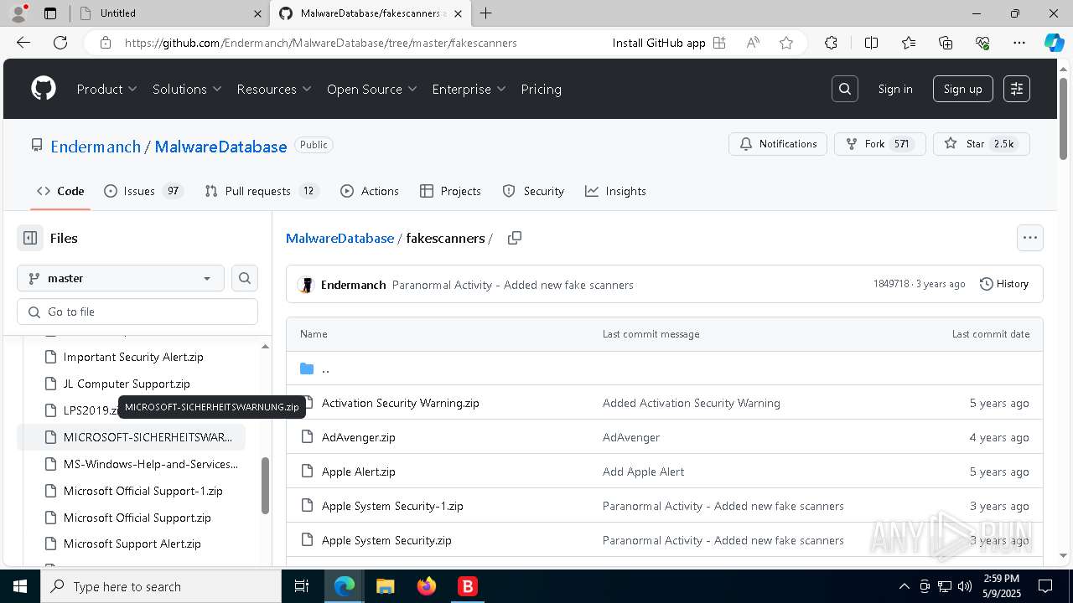Switch to the Code tab
The image size is (1073, 603).
pos(60,191)
